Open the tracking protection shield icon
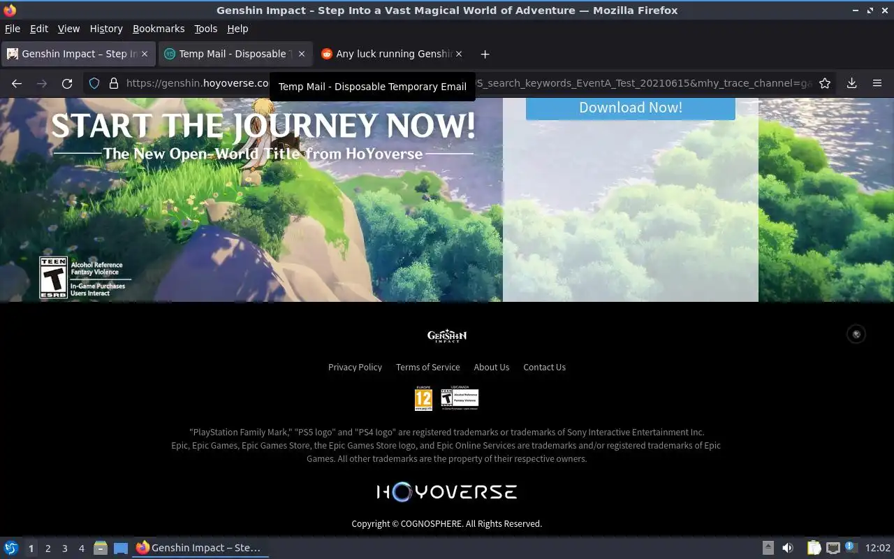The image size is (894, 559). coord(94,83)
